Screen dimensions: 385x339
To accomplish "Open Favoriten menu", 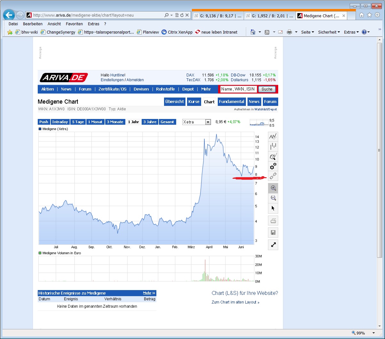I will click(x=74, y=24).
